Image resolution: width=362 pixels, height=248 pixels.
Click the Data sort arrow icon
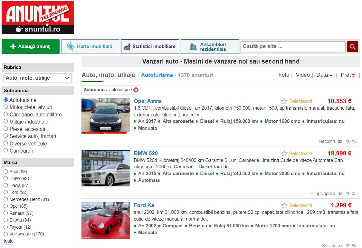click(331, 75)
